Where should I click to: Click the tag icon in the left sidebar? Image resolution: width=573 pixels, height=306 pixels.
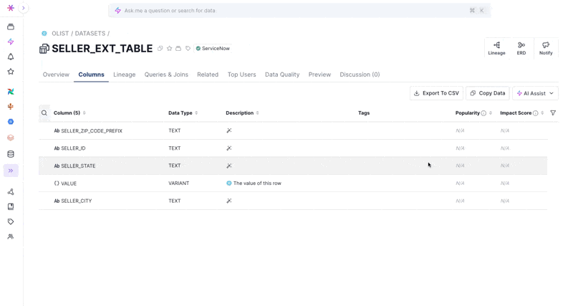coord(11,221)
